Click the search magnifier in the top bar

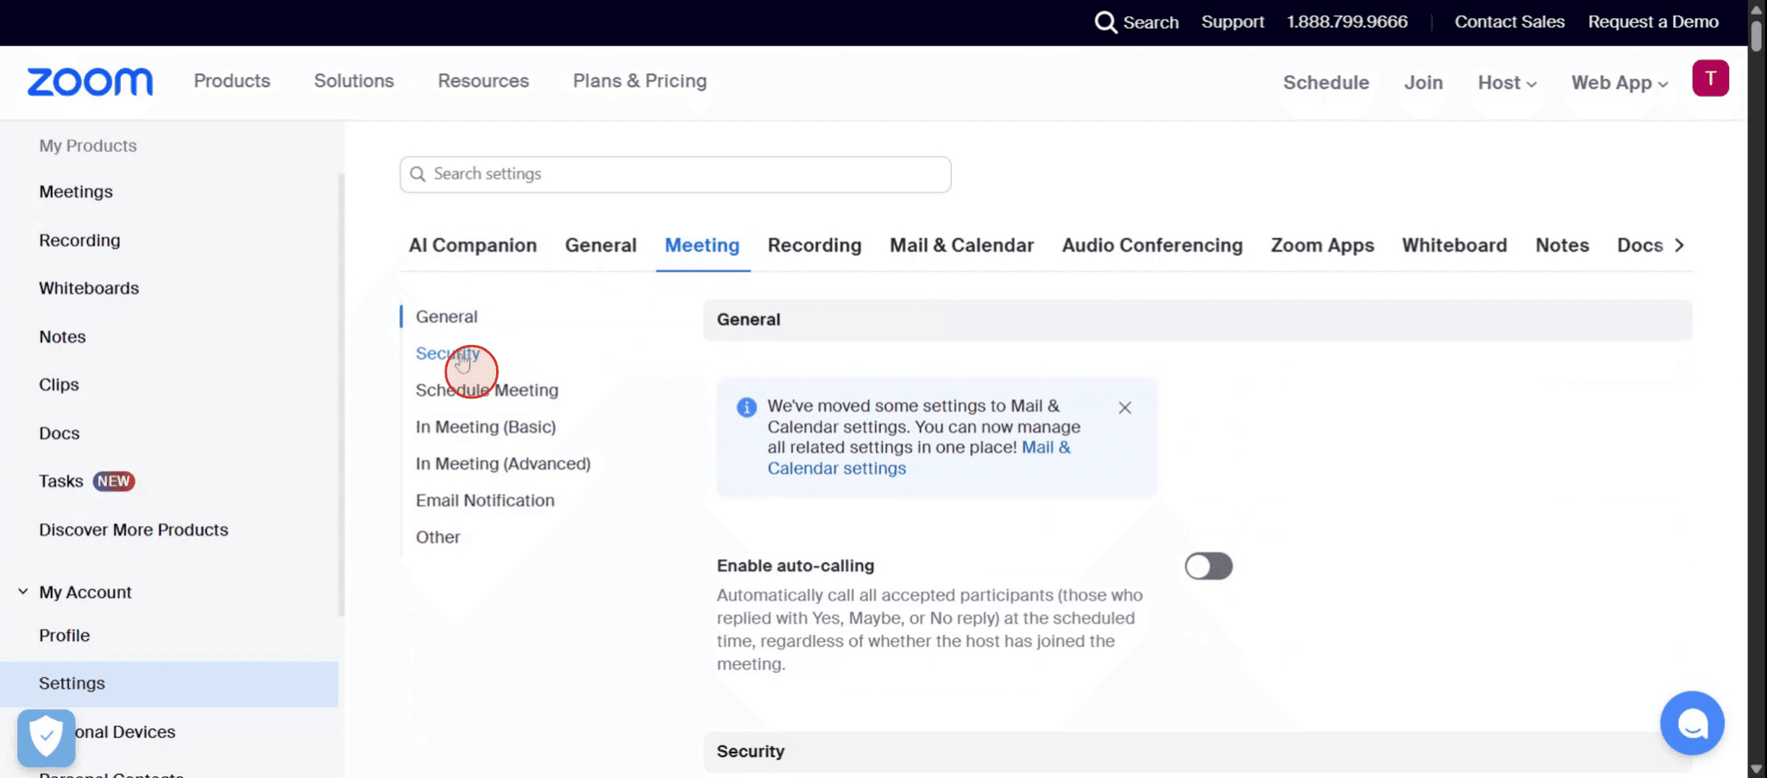coord(1105,22)
